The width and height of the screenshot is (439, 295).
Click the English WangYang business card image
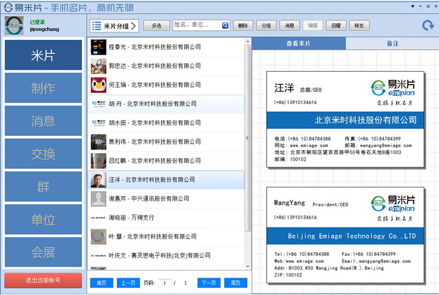(345, 235)
